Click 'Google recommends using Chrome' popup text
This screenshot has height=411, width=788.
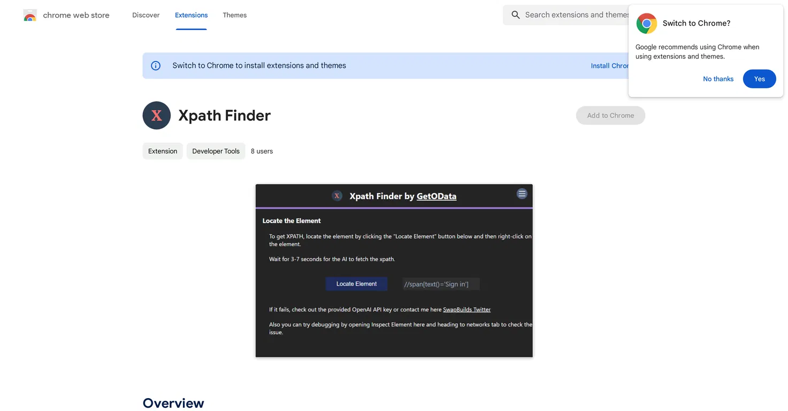[x=697, y=52]
